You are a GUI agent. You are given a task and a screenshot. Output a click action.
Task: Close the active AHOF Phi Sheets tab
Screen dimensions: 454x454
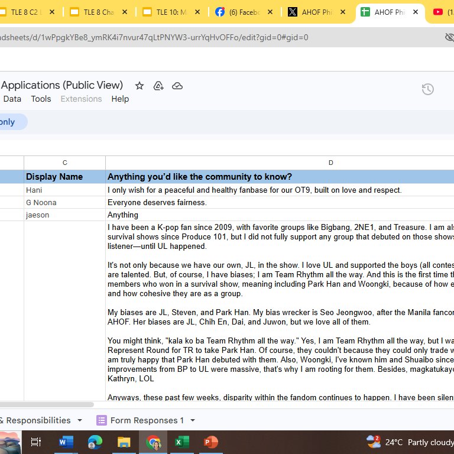415,12
